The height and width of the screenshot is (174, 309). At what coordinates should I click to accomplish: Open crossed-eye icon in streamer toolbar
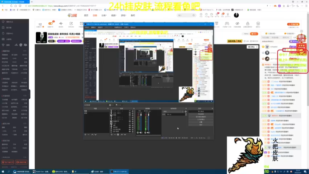[x=237, y=24]
